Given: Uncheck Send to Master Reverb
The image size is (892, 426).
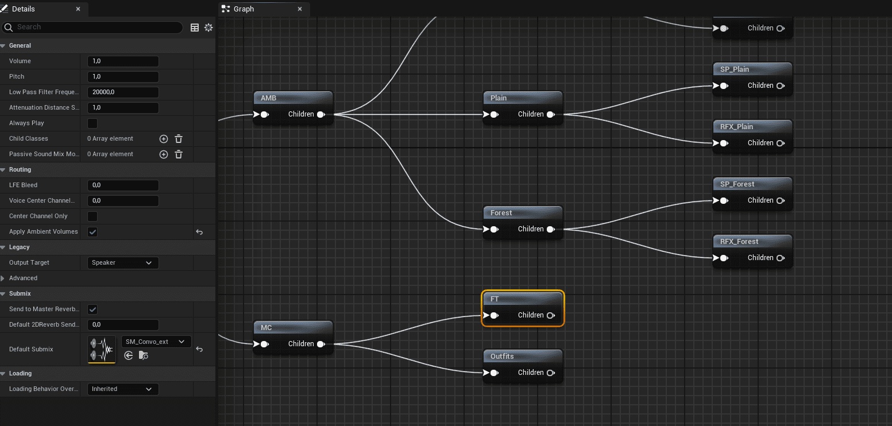Looking at the screenshot, I should 92,309.
